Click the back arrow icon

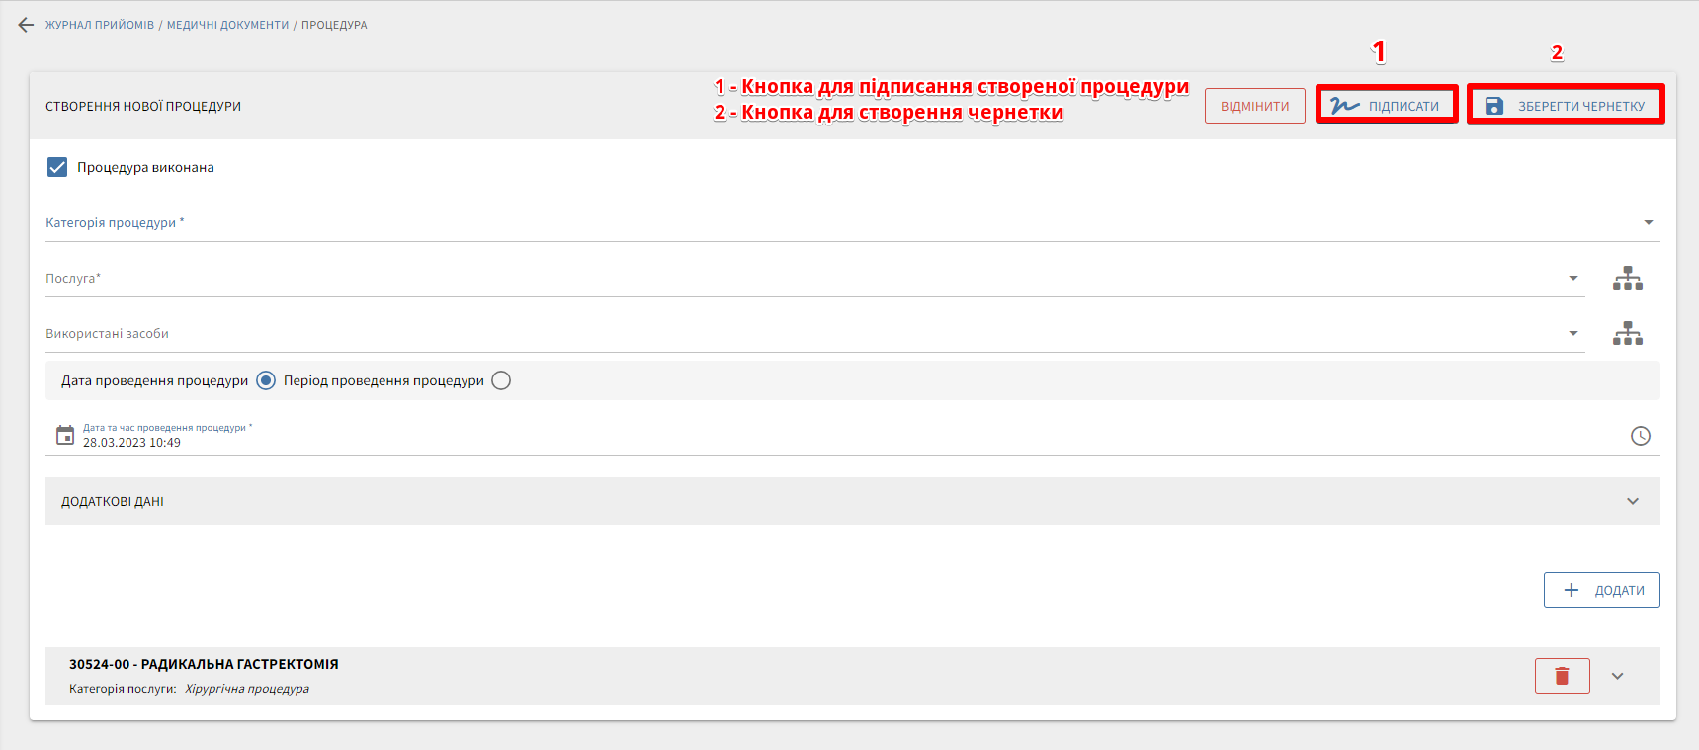point(26,25)
